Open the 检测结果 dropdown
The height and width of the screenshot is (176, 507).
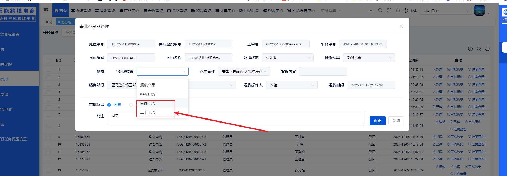click(369, 58)
